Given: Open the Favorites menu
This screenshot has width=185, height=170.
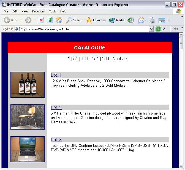Looking at the screenshot, I should (x=39, y=11).
